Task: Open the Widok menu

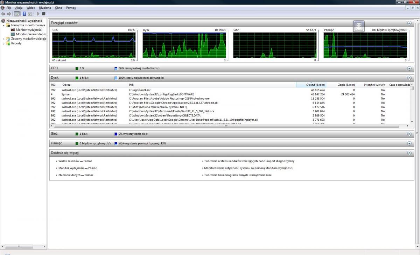Action: click(x=31, y=8)
